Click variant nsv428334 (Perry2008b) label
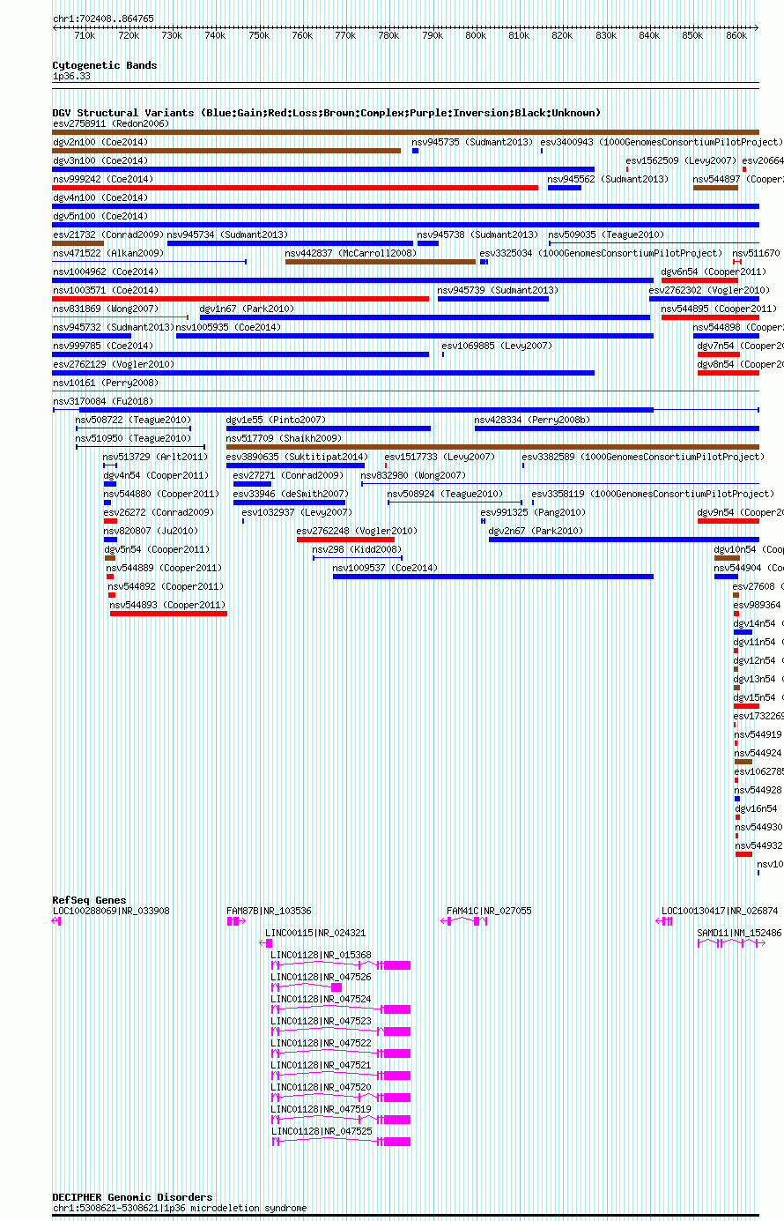The image size is (784, 1221). (x=533, y=421)
